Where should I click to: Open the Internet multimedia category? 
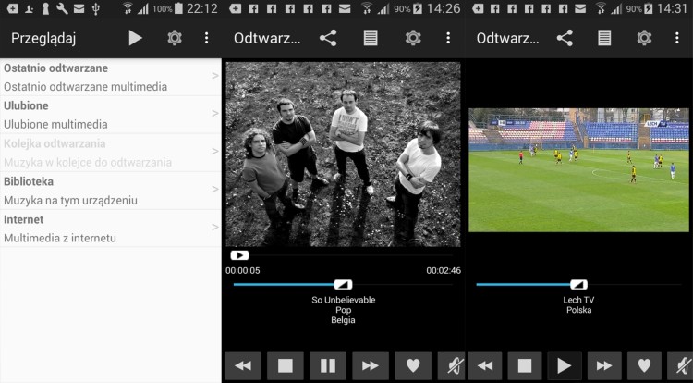pos(110,229)
